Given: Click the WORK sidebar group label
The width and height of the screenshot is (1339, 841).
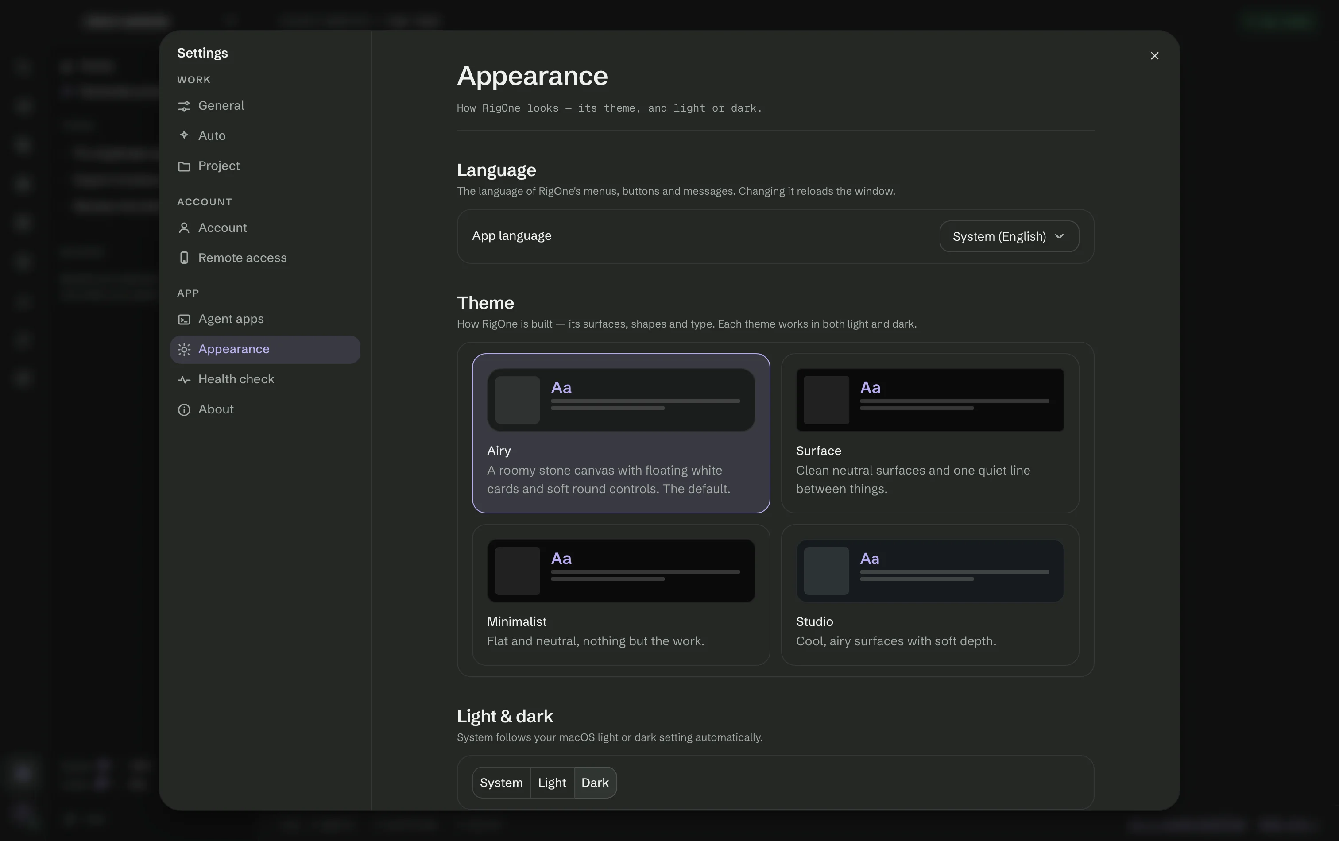Looking at the screenshot, I should 194,80.
